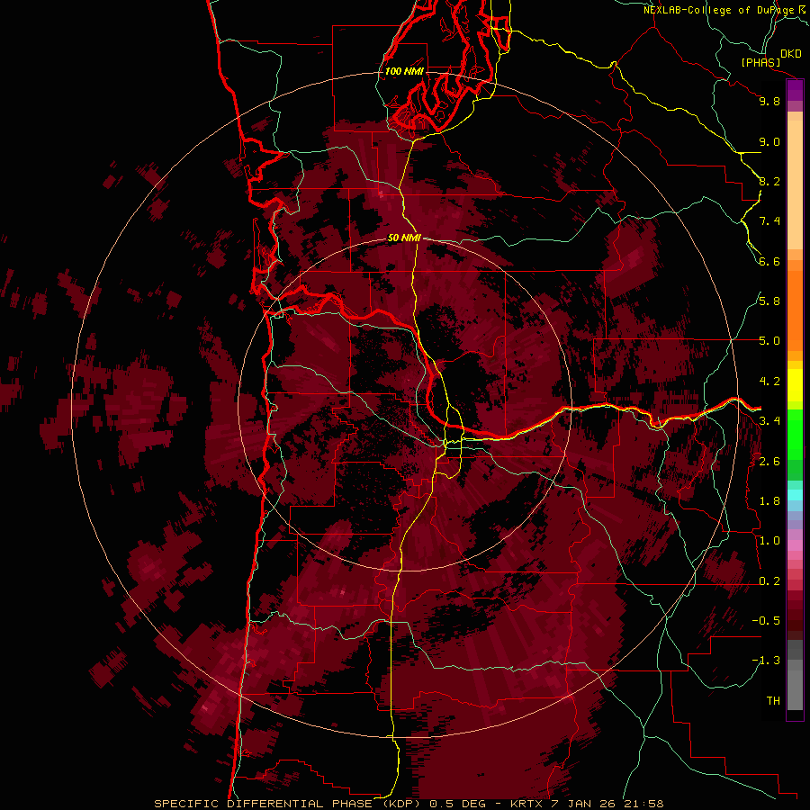Click the 50 NMI range ring label
Screen dimensions: 810x810
tap(404, 238)
